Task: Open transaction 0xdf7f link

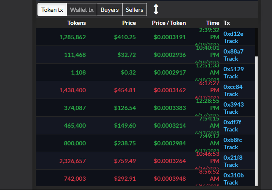Action: click(x=233, y=122)
